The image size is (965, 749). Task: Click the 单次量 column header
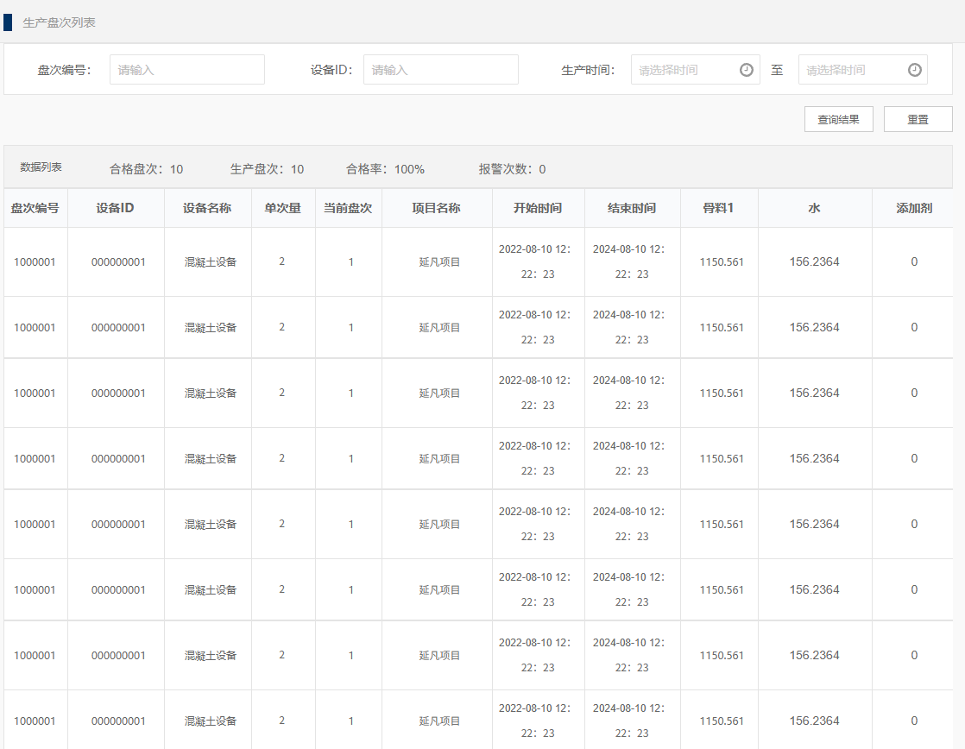click(x=283, y=208)
